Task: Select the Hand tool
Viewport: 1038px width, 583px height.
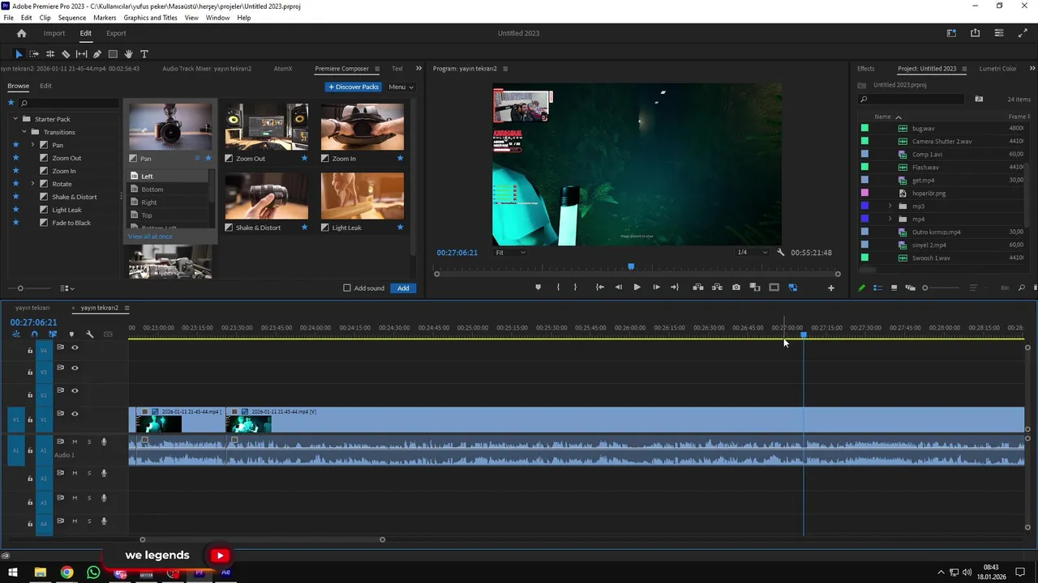Action: 128,54
